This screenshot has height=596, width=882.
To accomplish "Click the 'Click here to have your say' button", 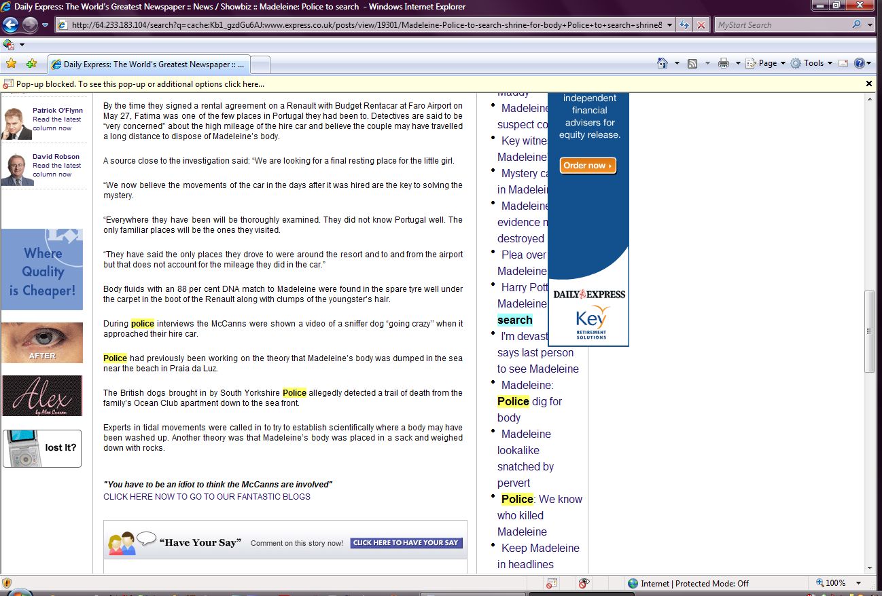I will [x=406, y=543].
